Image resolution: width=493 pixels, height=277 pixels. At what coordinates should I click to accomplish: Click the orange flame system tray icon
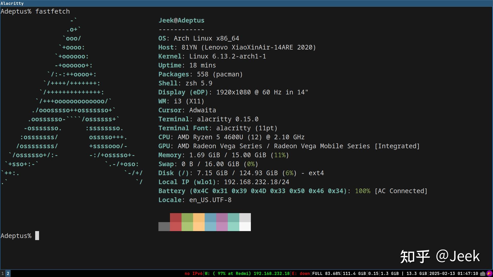[x=489, y=273]
